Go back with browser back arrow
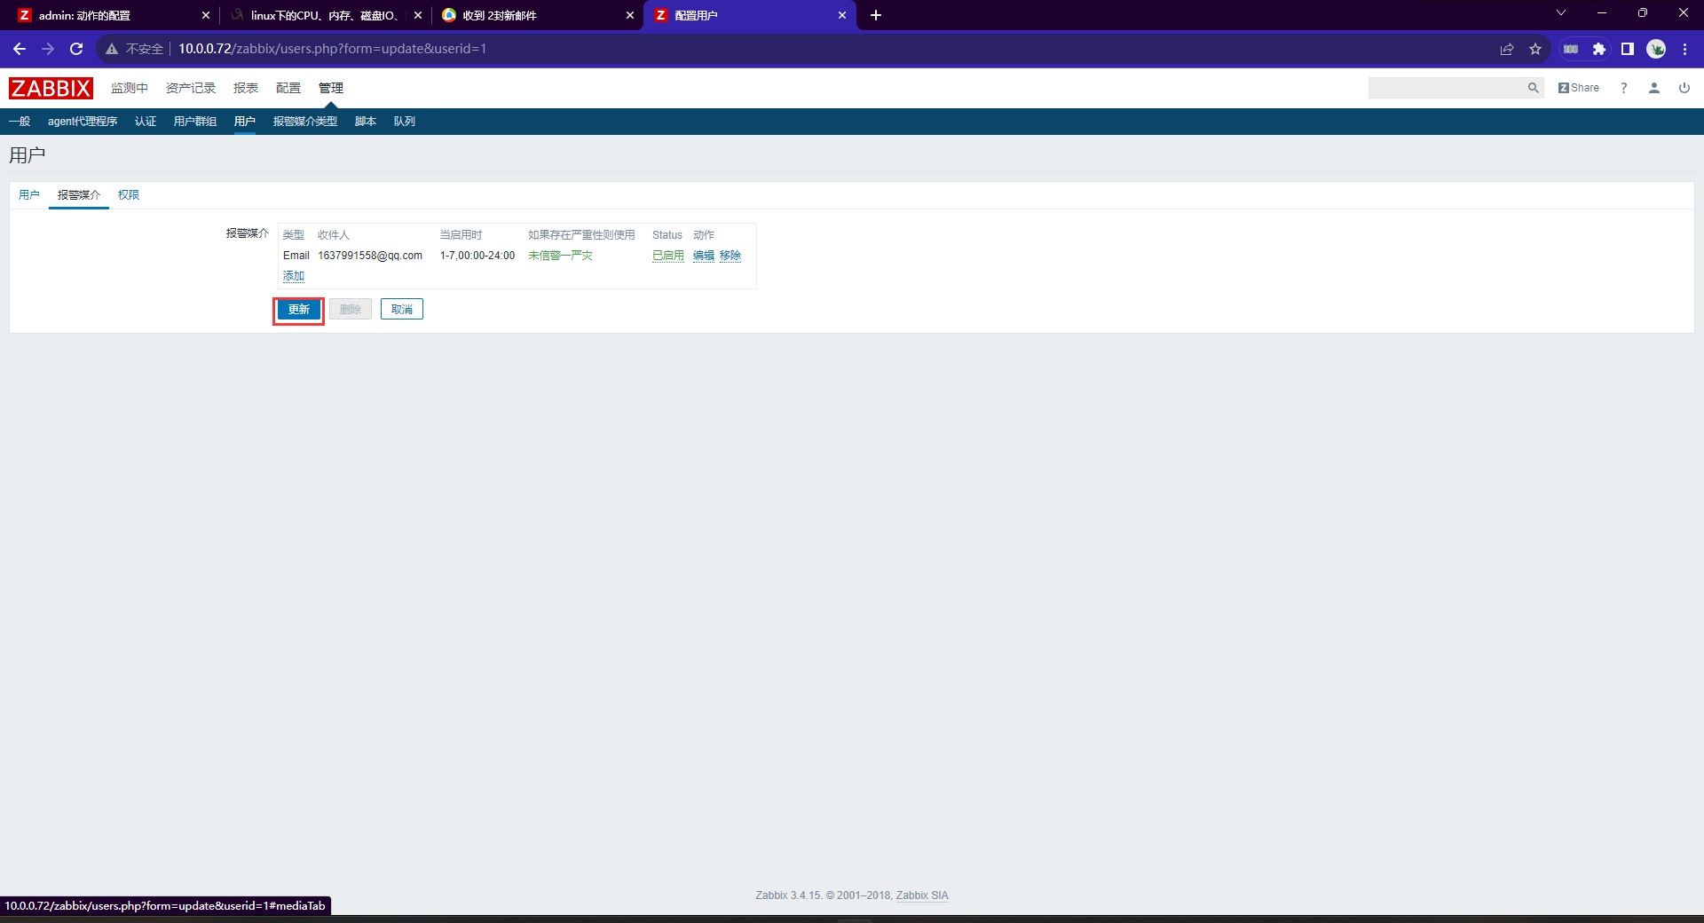This screenshot has width=1704, height=923. point(20,49)
